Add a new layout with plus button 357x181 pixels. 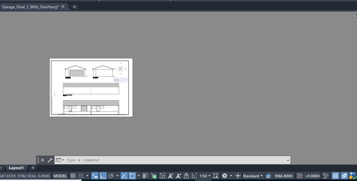click(x=33, y=168)
